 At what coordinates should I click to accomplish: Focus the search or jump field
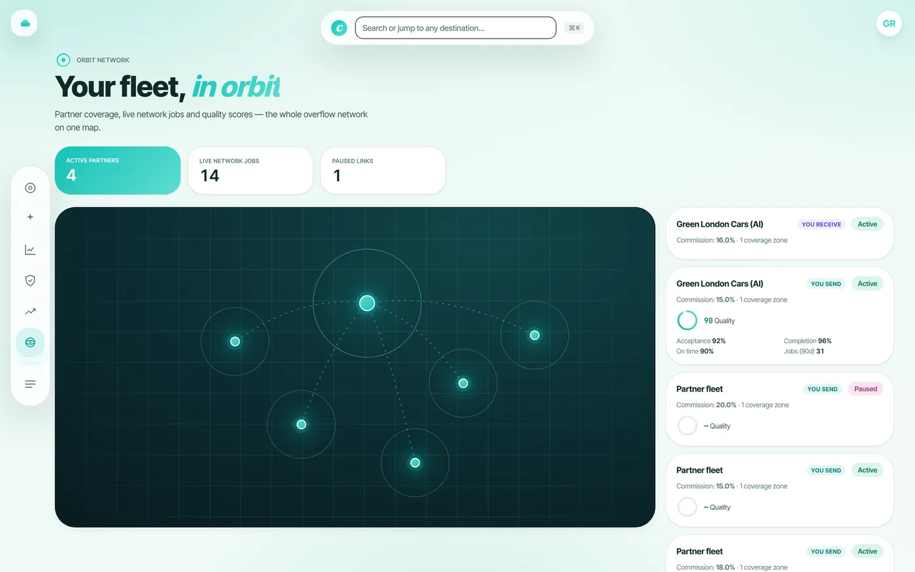(x=456, y=28)
